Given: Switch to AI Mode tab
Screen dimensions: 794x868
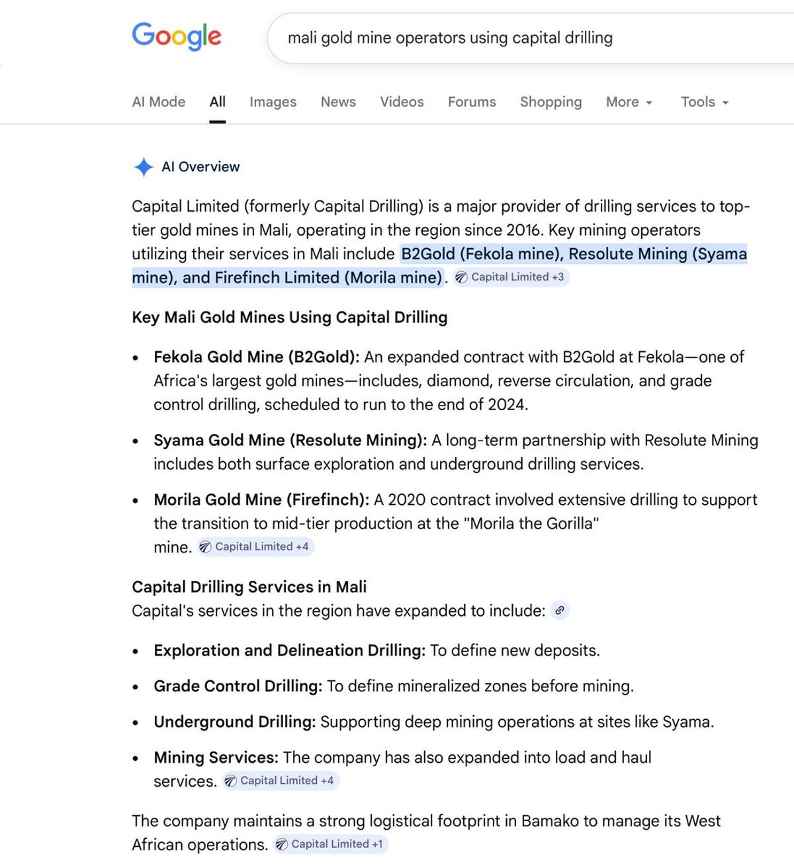Looking at the screenshot, I should 159,102.
